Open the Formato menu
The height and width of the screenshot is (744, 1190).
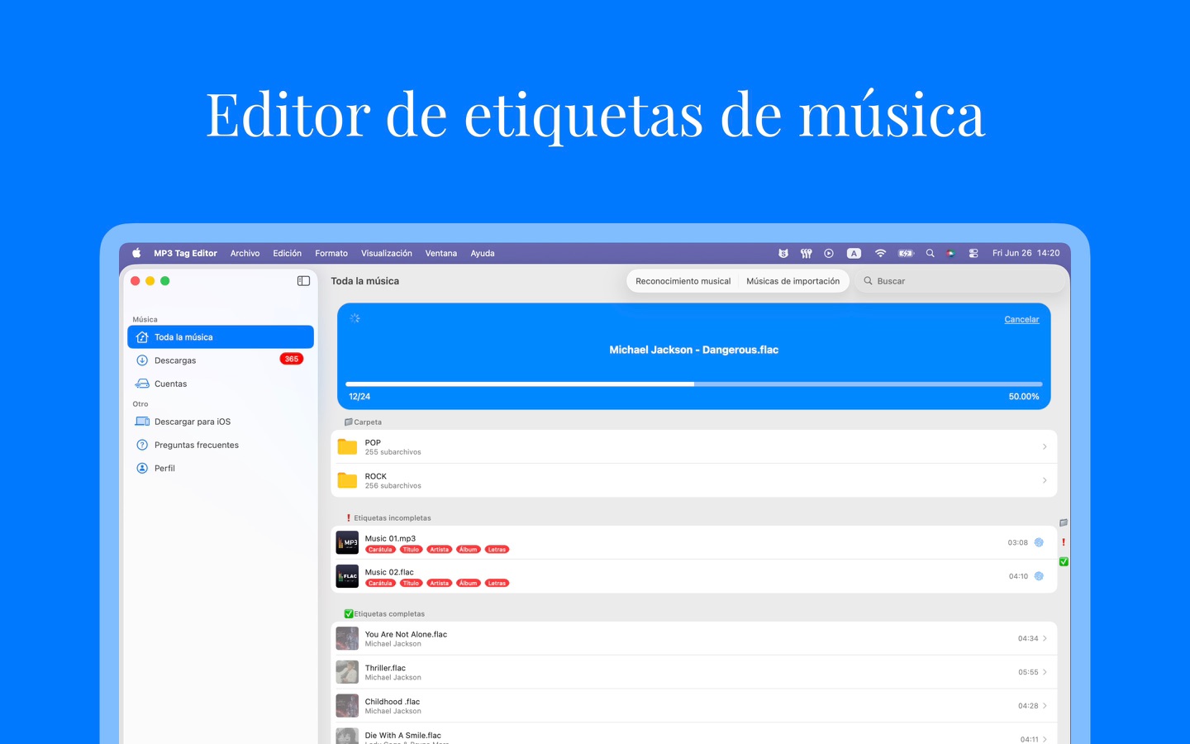[331, 253]
